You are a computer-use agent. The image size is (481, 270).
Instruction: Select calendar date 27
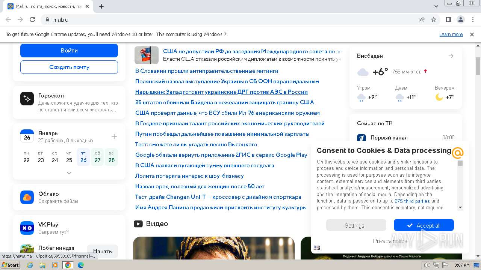coord(98,157)
